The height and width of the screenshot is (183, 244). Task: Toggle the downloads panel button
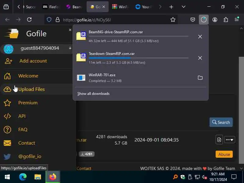coord(203,20)
